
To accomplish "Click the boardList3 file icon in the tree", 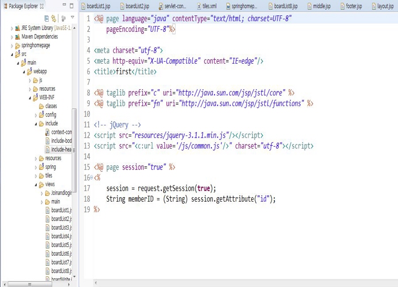I will 47,228.
